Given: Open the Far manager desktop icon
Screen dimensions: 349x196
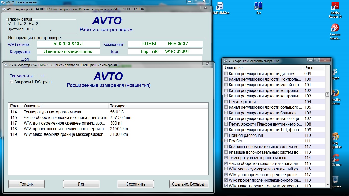Looking at the screenshot, I should click(258, 6).
